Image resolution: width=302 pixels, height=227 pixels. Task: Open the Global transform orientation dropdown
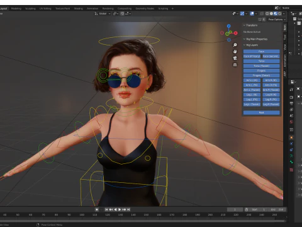tap(103, 14)
